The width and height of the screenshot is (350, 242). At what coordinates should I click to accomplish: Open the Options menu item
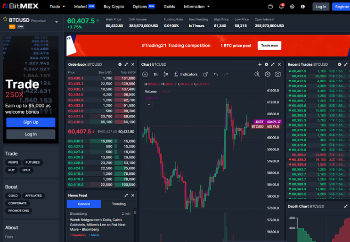[144, 7]
